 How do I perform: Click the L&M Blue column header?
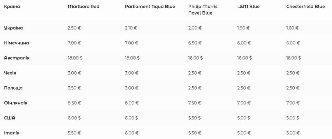pyautogui.click(x=248, y=6)
